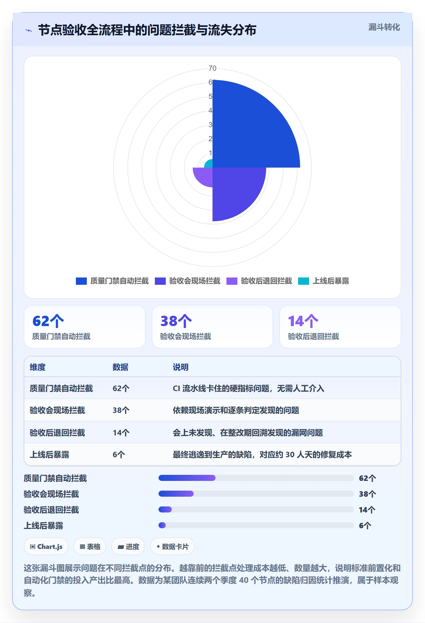This screenshot has height=623, width=425.
Task: Toggle the 上线后暴露 legend swatch
Action: 304,281
